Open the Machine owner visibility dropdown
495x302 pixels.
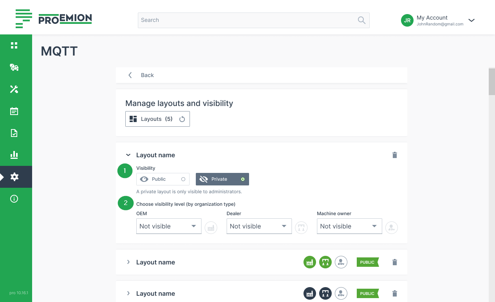[x=349, y=226]
